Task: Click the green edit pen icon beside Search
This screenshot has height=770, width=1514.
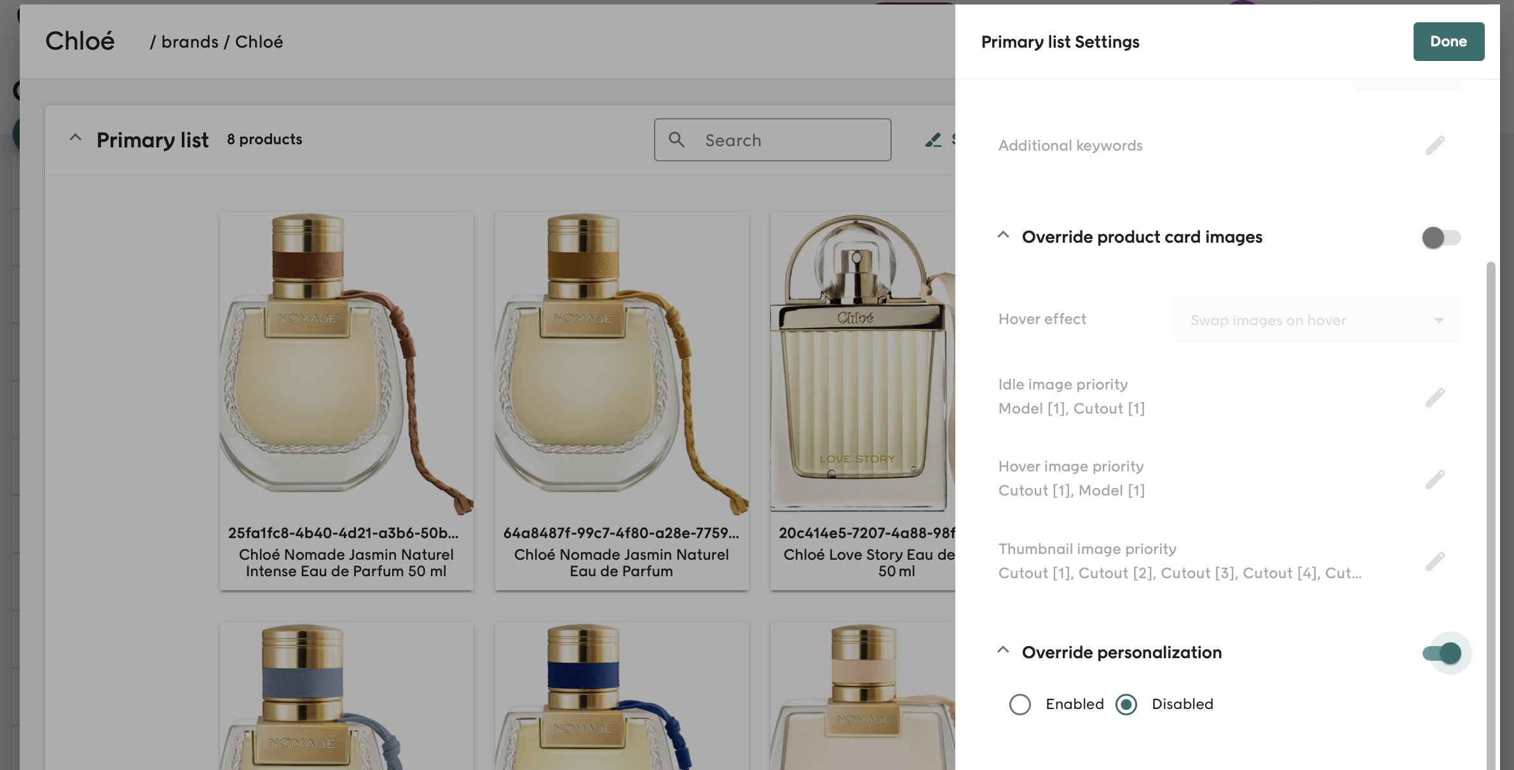Action: coord(933,140)
